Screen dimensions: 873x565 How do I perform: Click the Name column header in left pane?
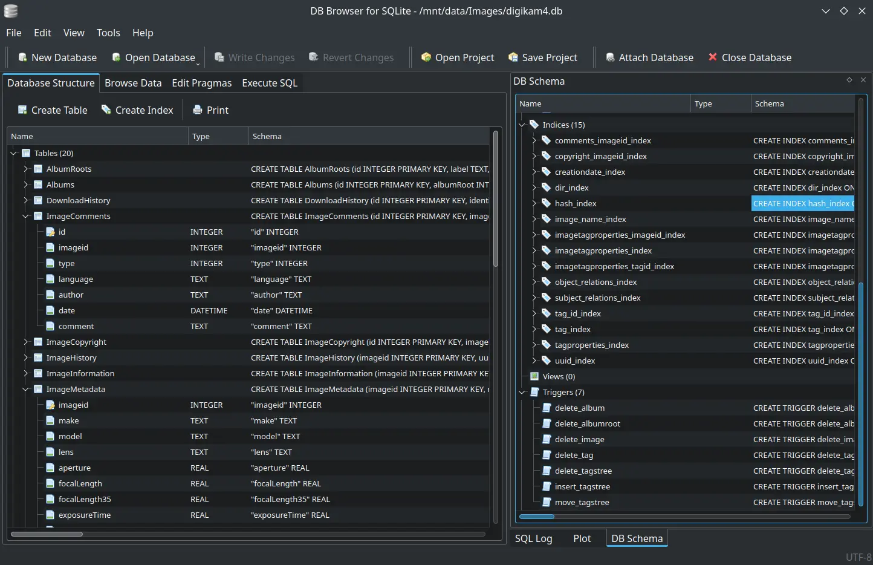coord(97,136)
